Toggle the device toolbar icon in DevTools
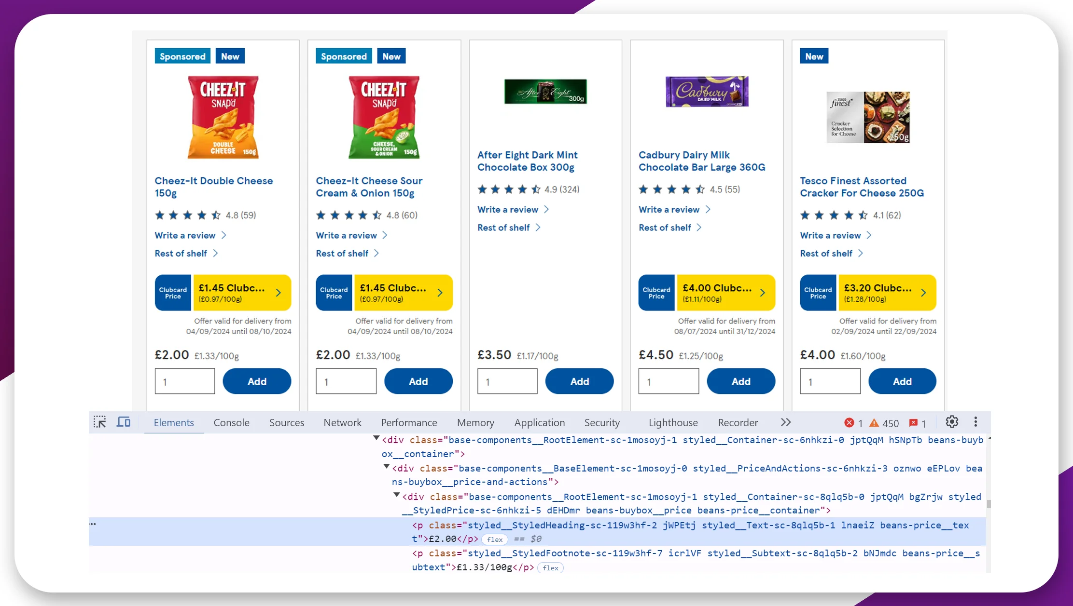Image resolution: width=1073 pixels, height=606 pixels. click(124, 422)
